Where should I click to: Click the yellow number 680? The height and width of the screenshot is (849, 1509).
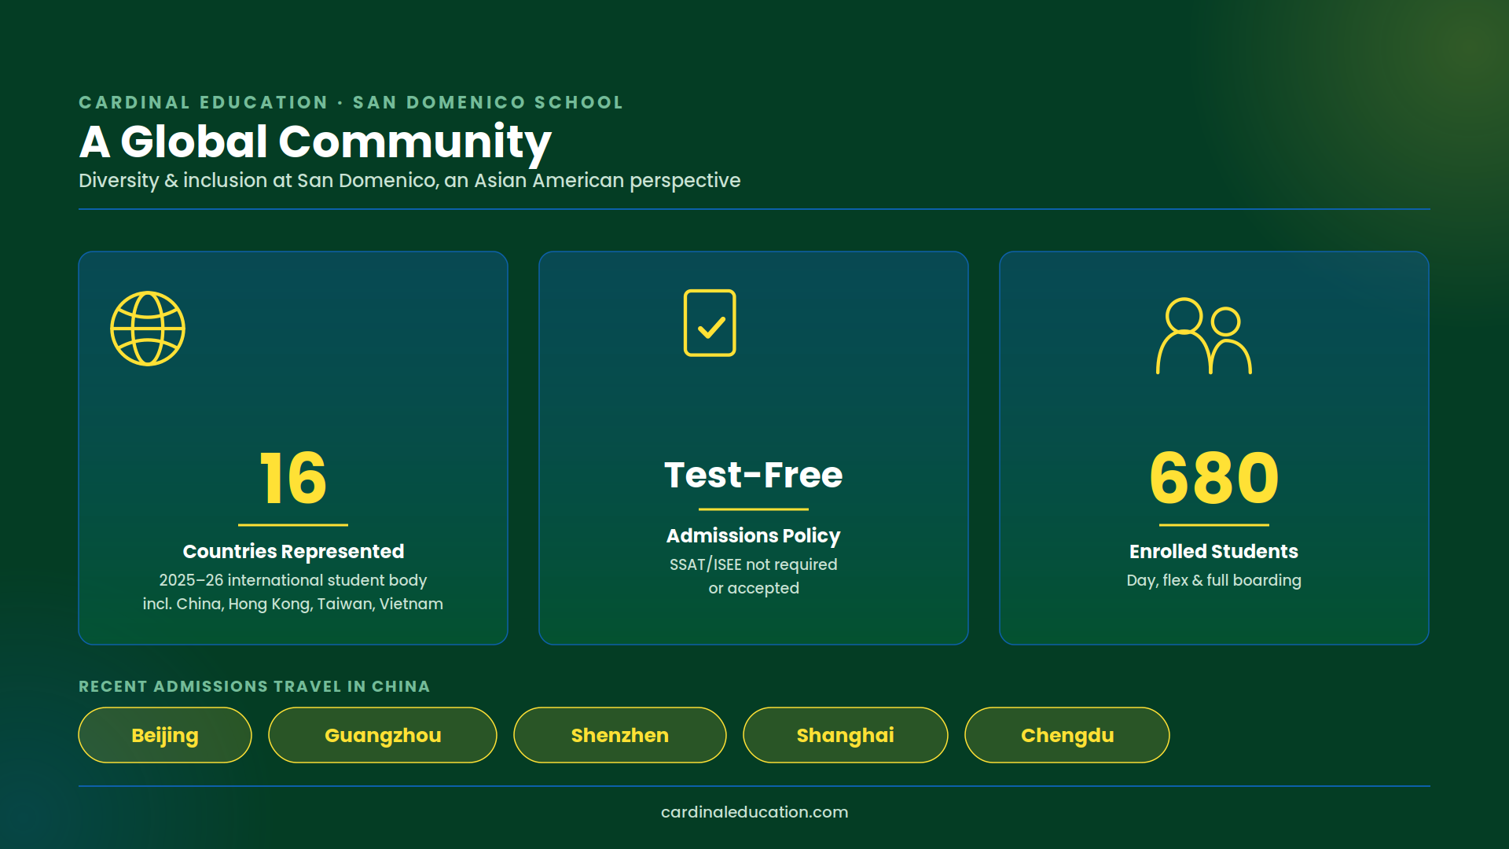coord(1214,478)
